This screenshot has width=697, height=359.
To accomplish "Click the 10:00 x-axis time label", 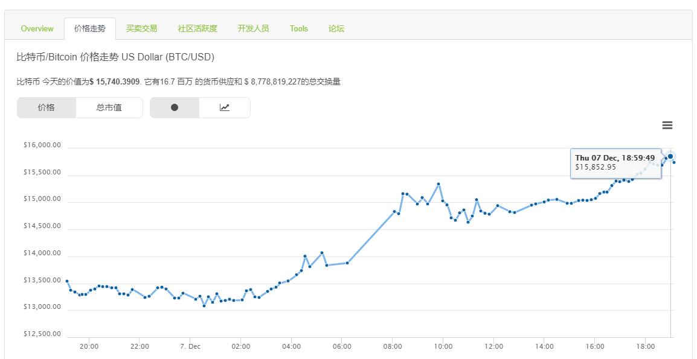I will (x=443, y=346).
